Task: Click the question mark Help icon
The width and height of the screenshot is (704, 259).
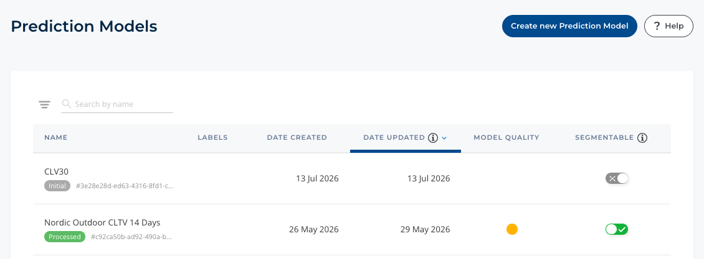Action: pyautogui.click(x=657, y=26)
